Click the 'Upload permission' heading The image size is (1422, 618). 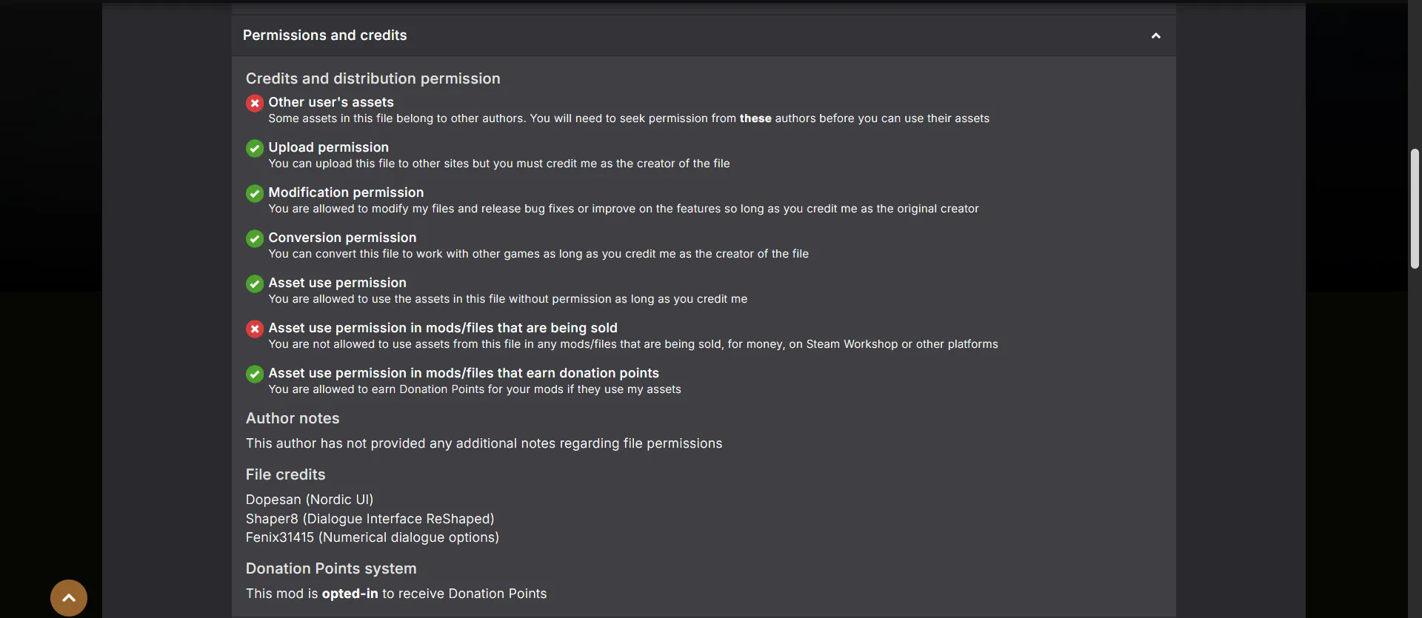(x=328, y=147)
